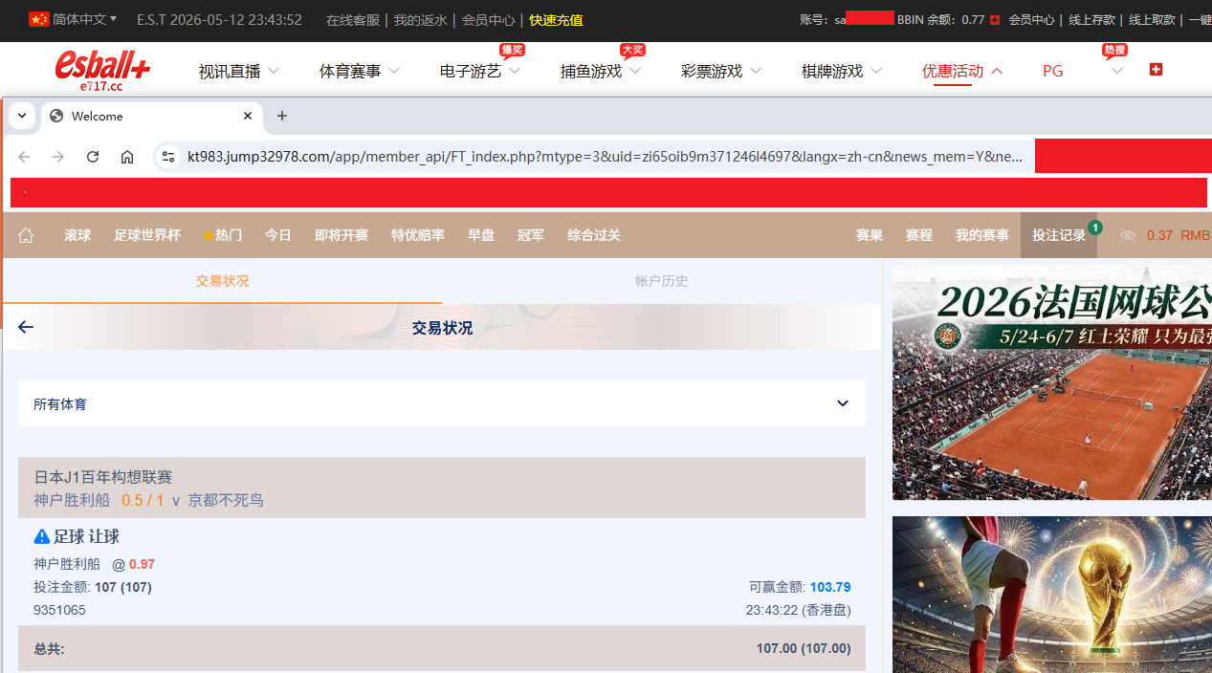The image size is (1212, 673).
Task: Open the PG menu item
Action: [x=1053, y=71]
